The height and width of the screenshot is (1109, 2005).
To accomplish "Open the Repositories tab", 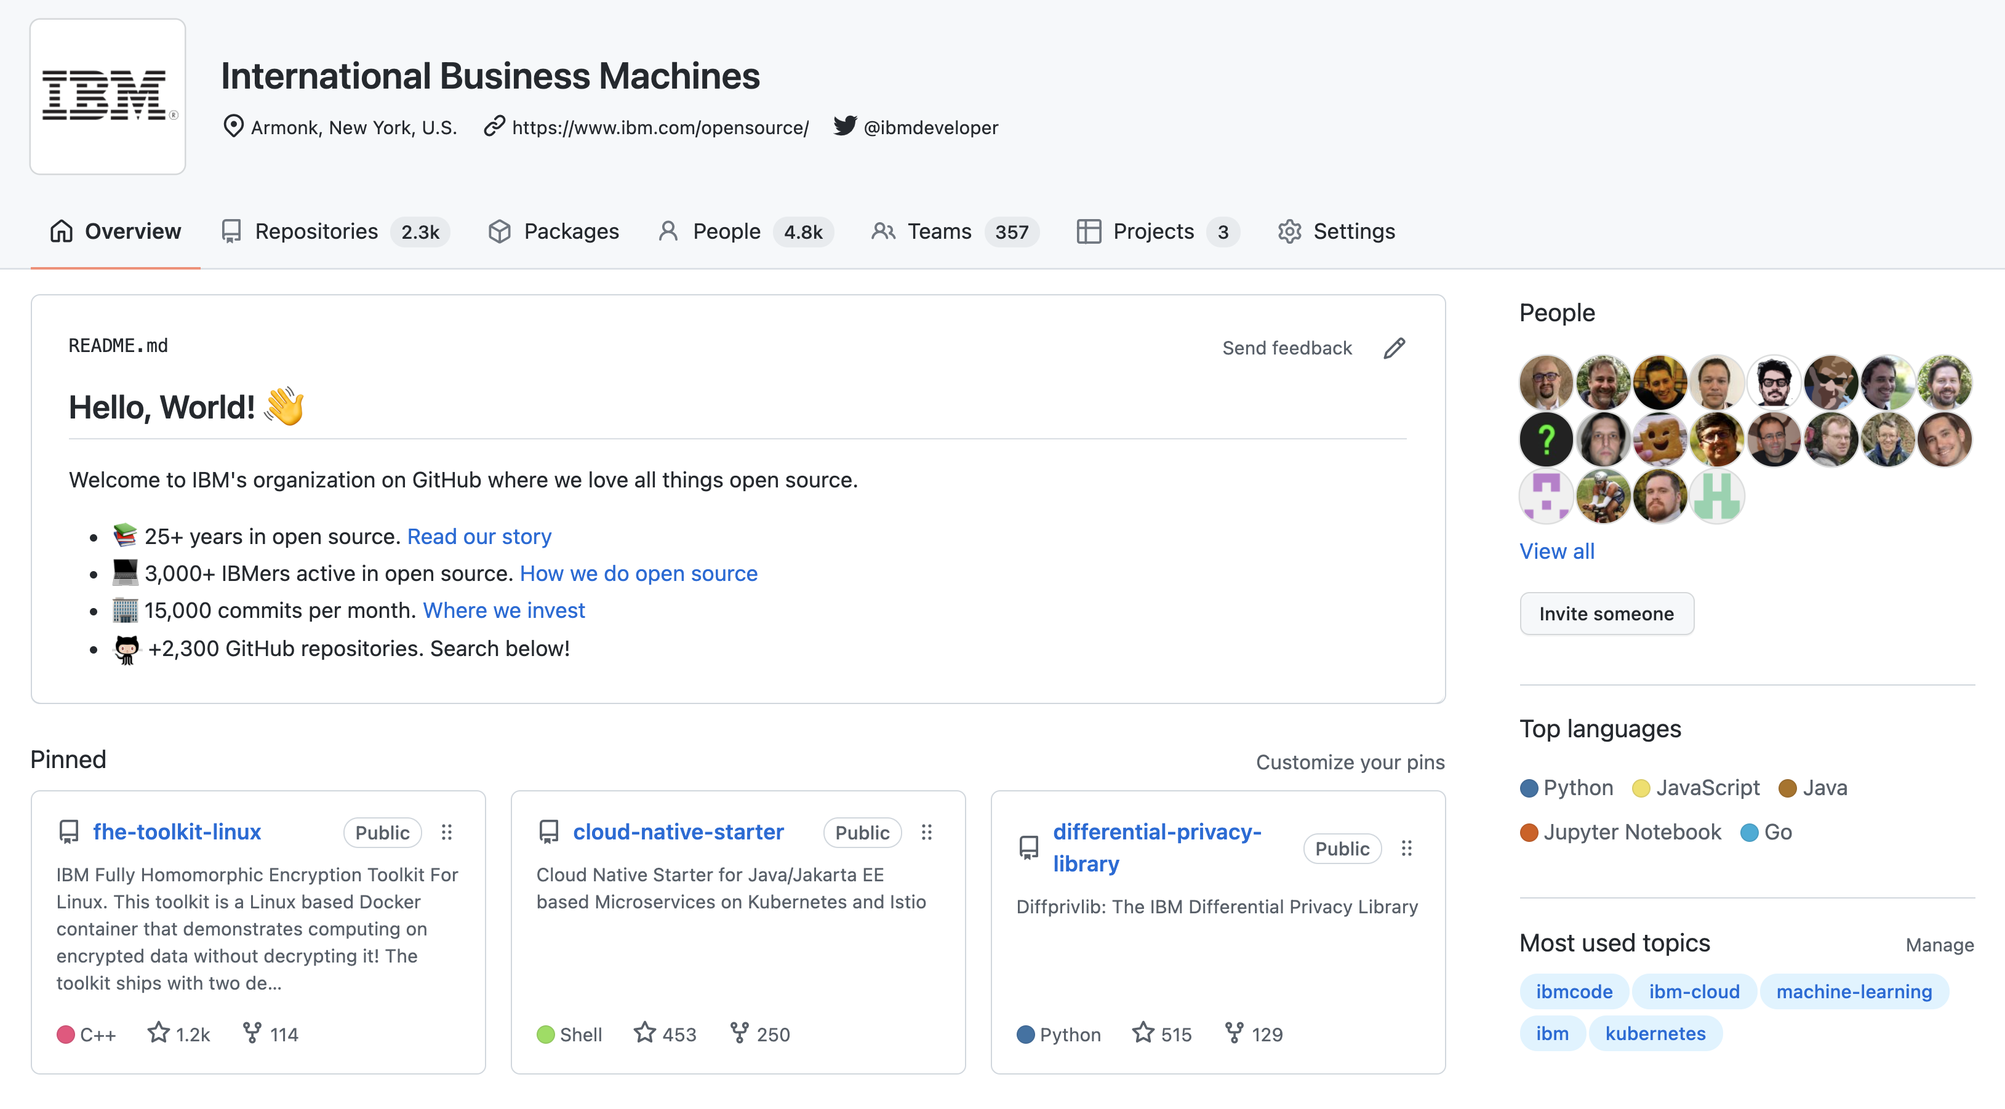I will tap(336, 231).
